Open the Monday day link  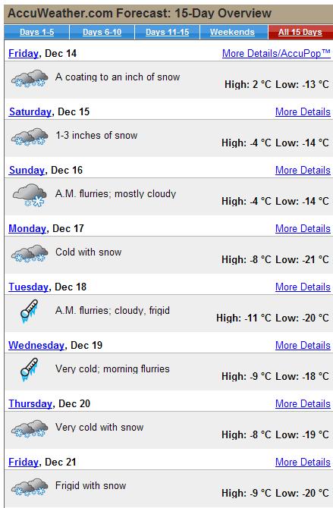click(27, 228)
